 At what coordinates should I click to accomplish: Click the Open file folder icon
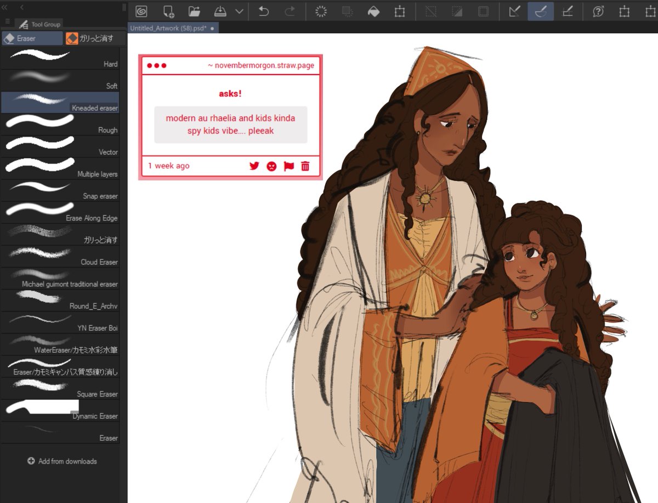[x=194, y=11]
